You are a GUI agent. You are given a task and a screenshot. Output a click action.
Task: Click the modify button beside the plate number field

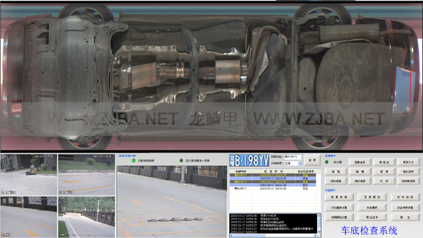pos(312,160)
